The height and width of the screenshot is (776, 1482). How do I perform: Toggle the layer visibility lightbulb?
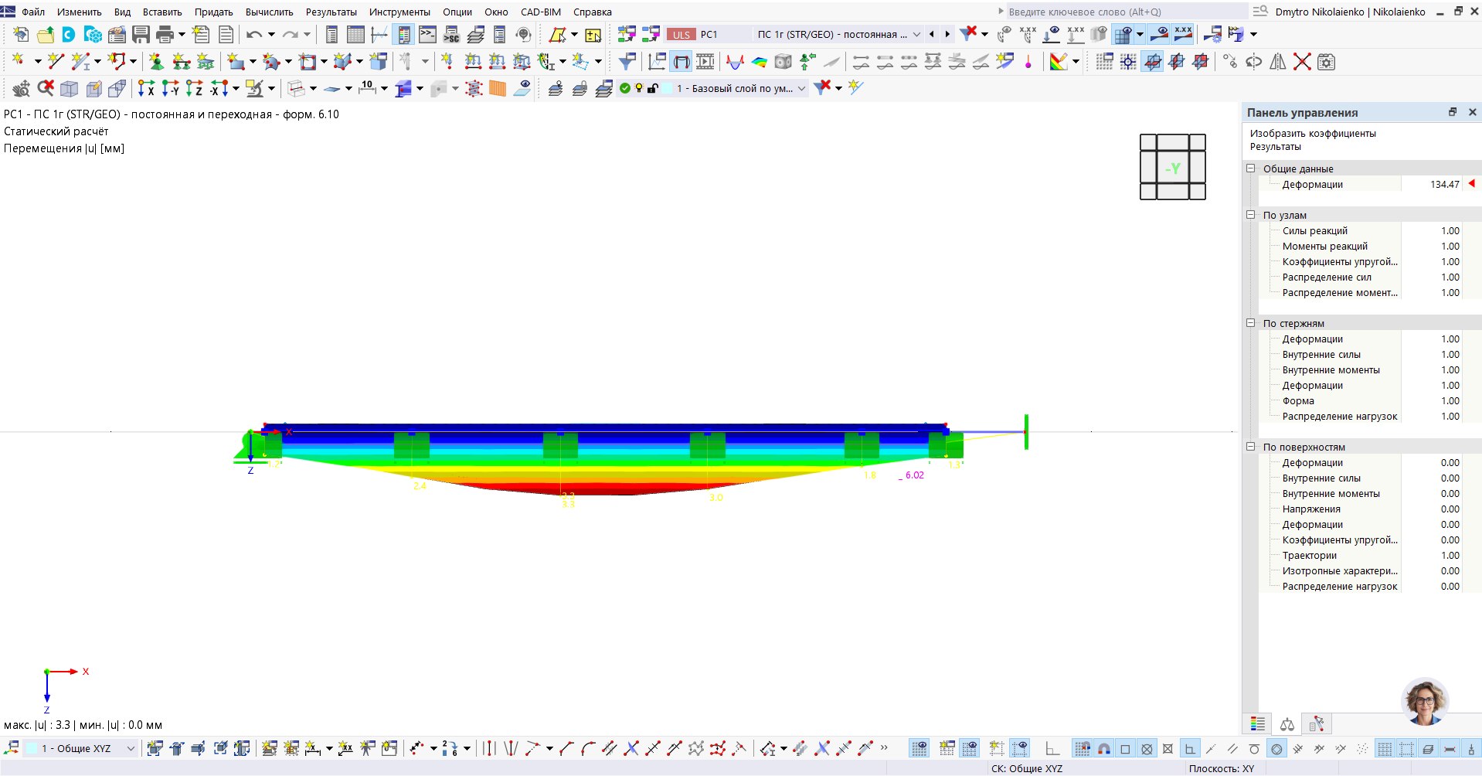[x=639, y=88]
